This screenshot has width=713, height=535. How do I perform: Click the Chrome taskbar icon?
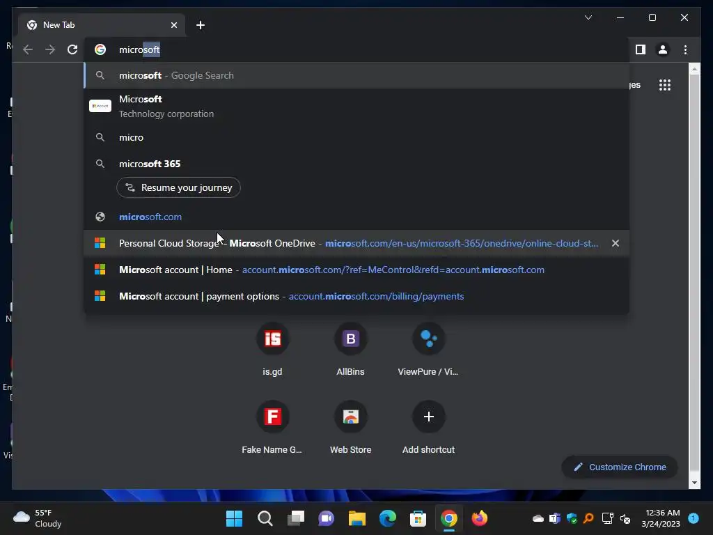tap(449, 518)
